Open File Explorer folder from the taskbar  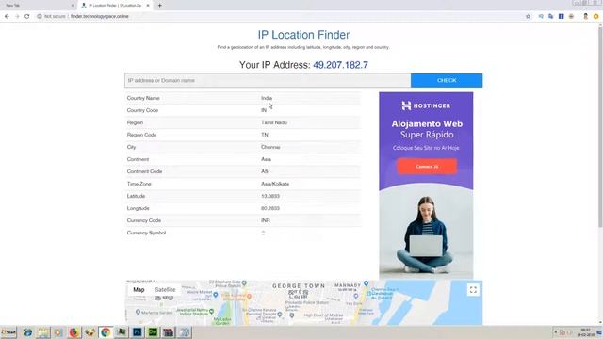click(x=43, y=332)
